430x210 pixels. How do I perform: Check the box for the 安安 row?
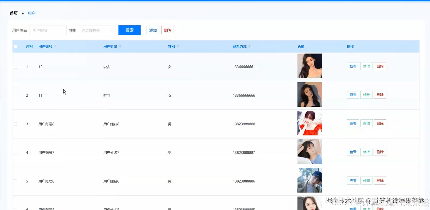16,67
